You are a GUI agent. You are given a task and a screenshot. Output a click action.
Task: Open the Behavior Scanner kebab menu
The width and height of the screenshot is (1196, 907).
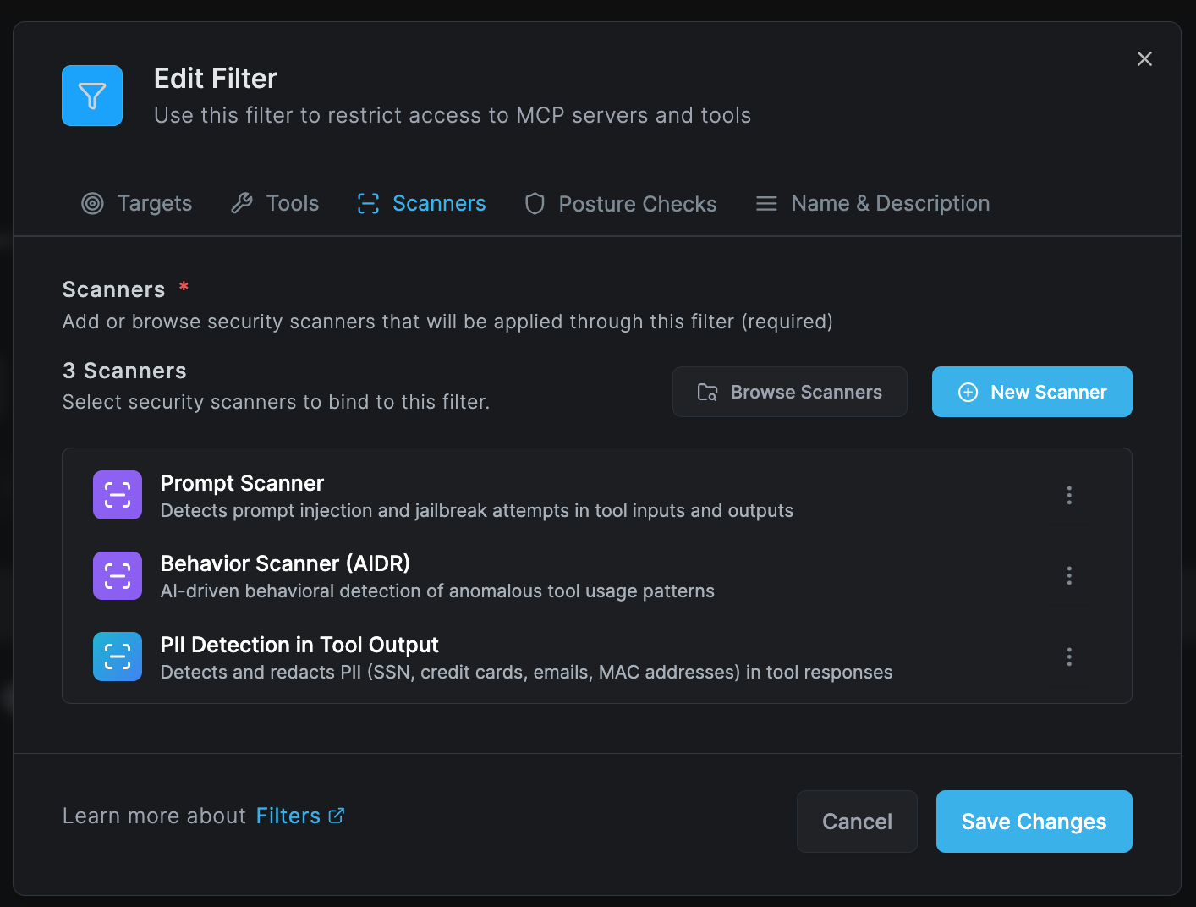coord(1068,575)
